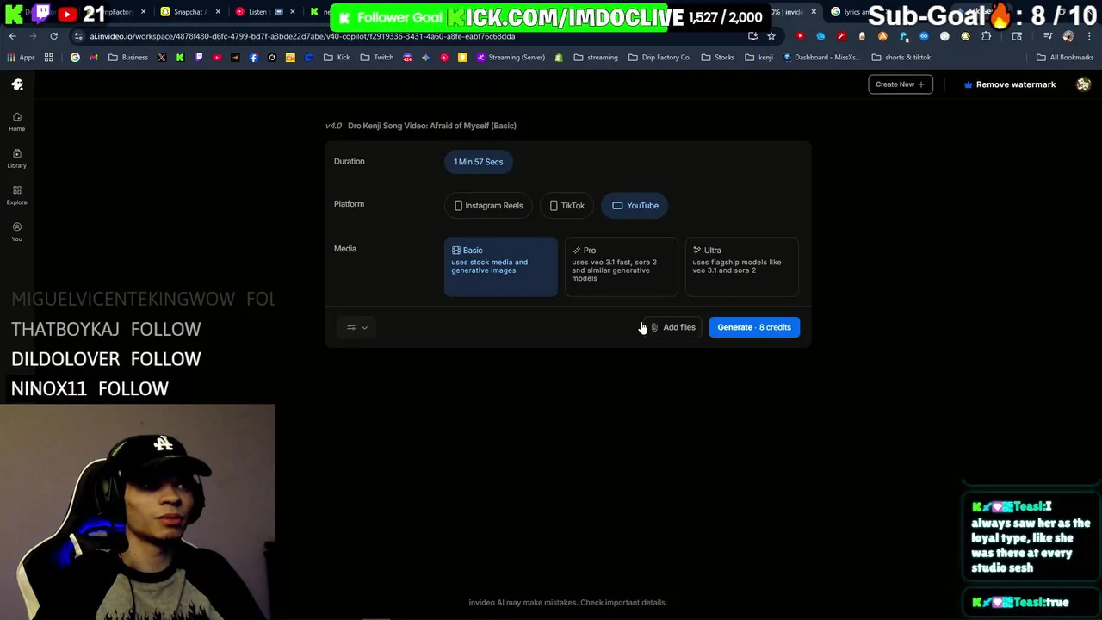Click the invideo logo icon
The image size is (1102, 620).
(17, 84)
